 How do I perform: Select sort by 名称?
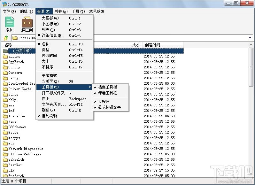(65, 44)
